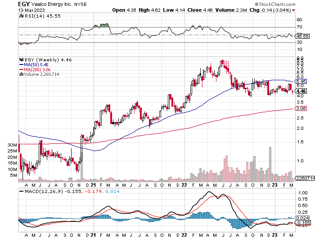Click the Close 4.46 value
Viewport: 315px width, 239px height.
pyautogui.click(x=200, y=10)
